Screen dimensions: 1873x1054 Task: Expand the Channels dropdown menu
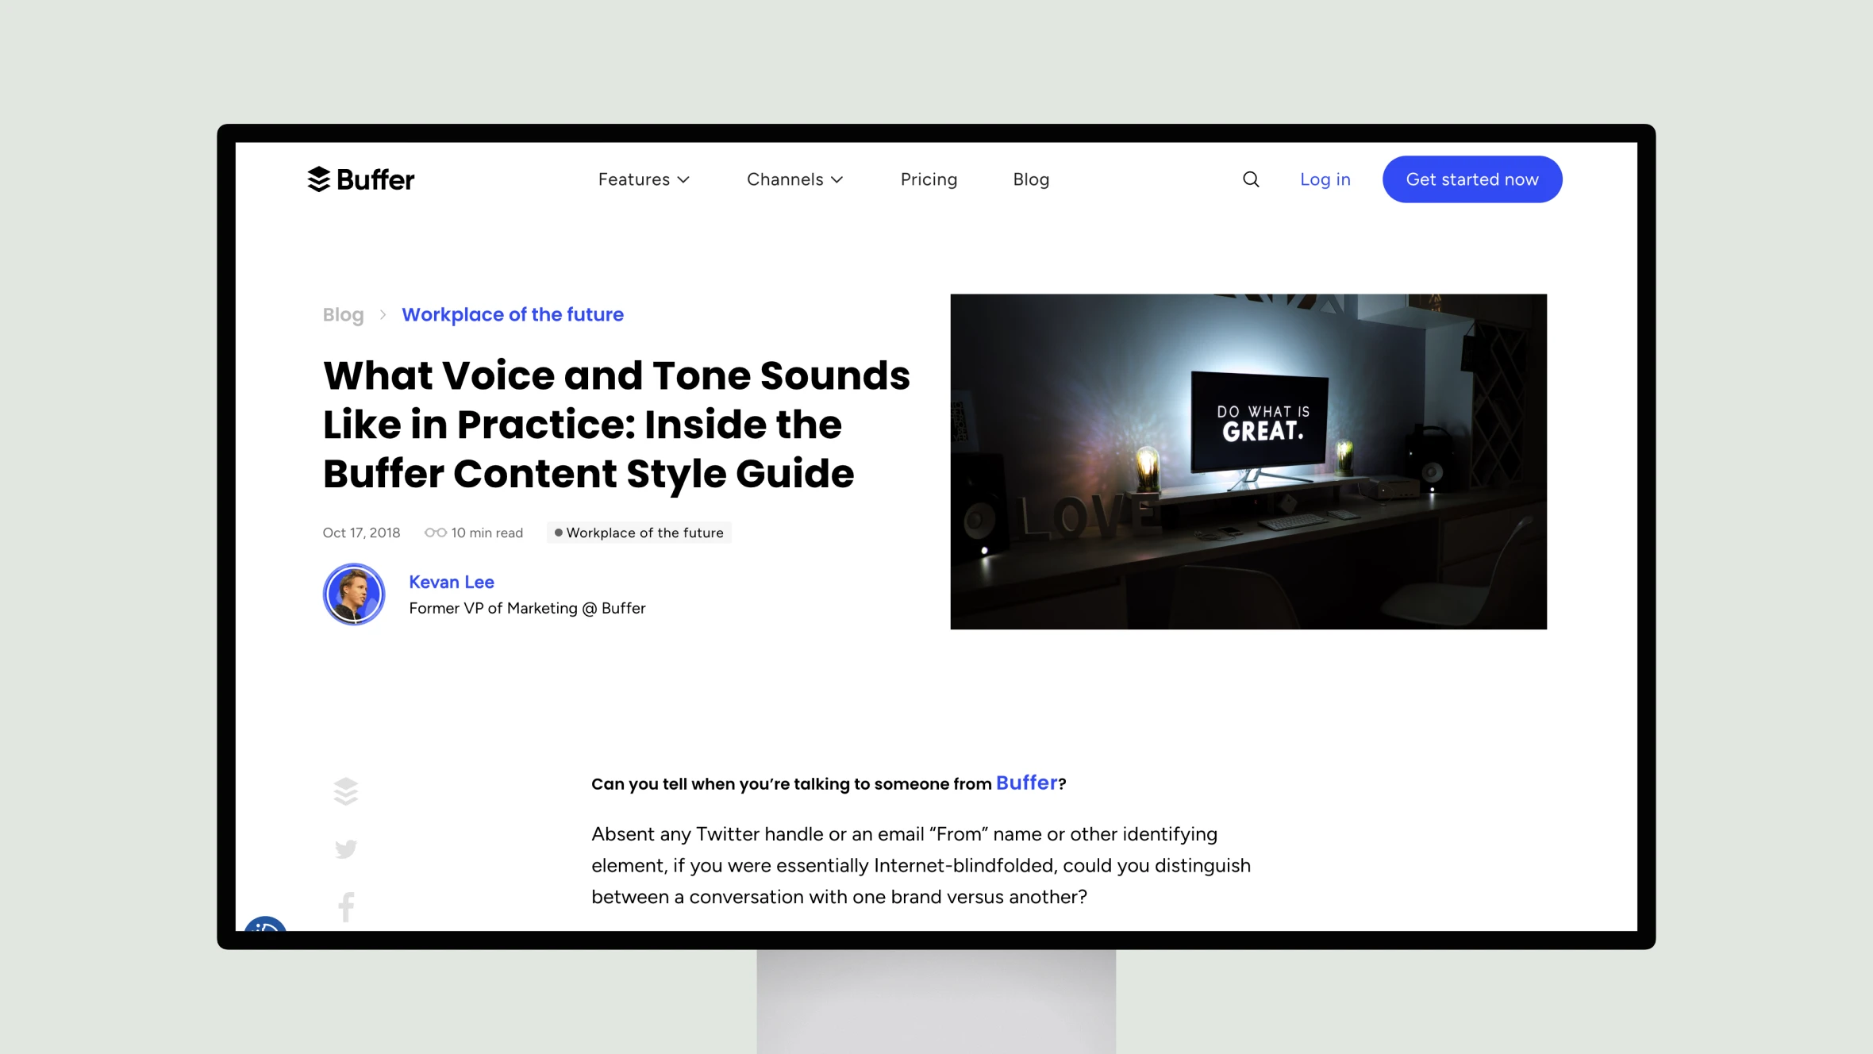pyautogui.click(x=795, y=179)
